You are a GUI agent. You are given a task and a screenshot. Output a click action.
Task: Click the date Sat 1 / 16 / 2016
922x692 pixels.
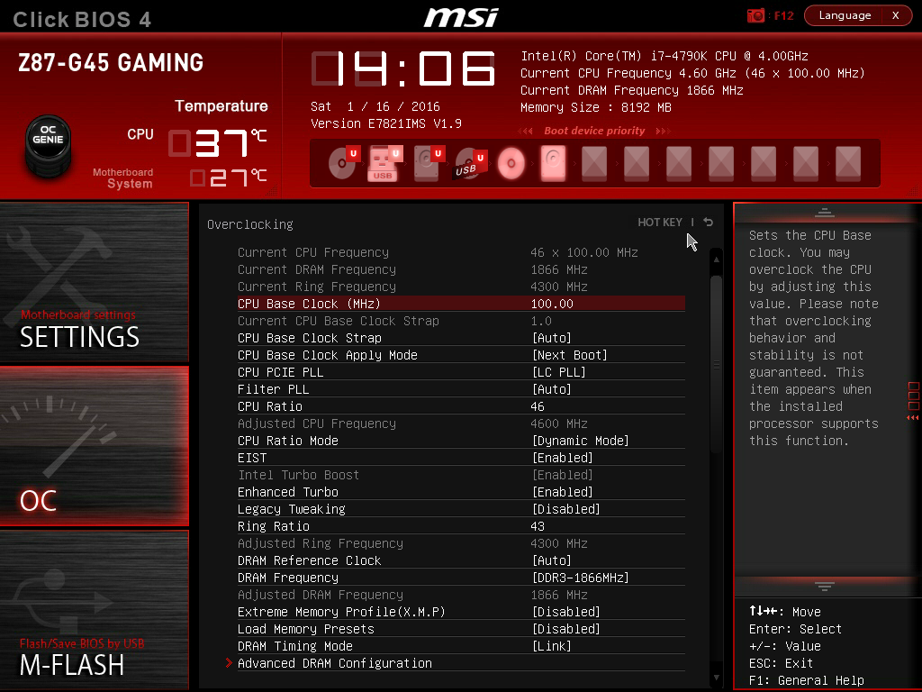pyautogui.click(x=375, y=106)
